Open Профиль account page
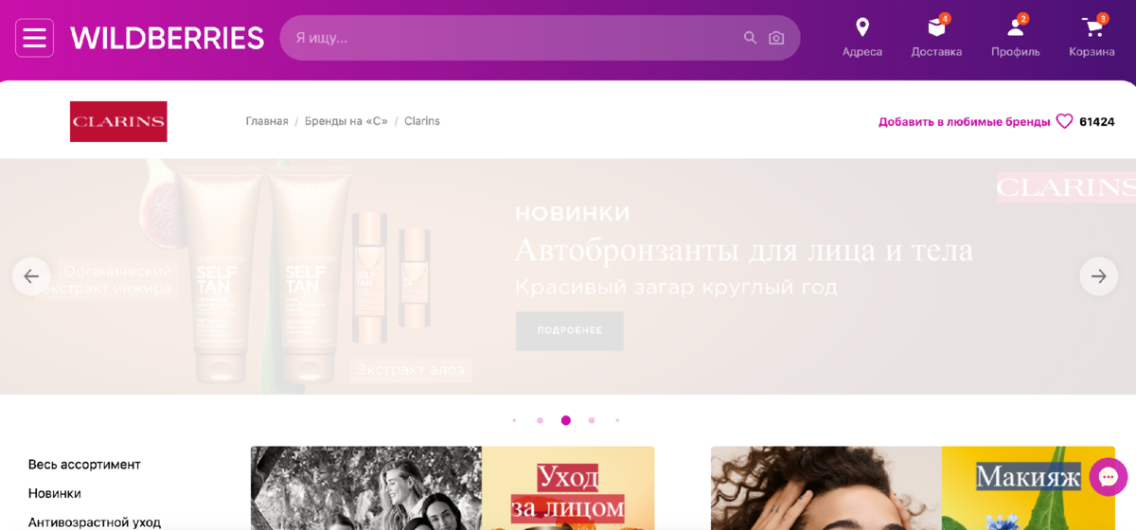The height and width of the screenshot is (530, 1136). coord(1016,38)
